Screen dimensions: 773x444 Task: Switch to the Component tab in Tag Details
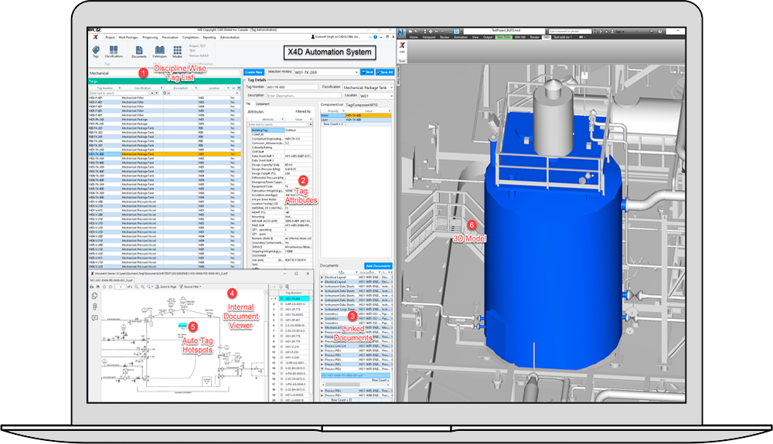coord(262,104)
